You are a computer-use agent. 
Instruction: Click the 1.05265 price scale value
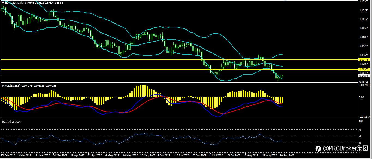364,46
